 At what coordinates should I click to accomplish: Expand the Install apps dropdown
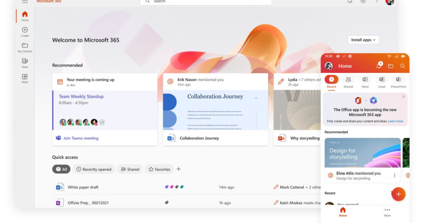tap(363, 40)
